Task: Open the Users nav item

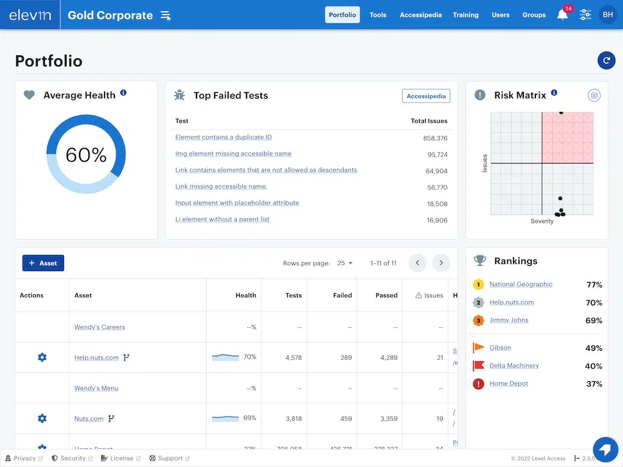Action: pos(500,15)
